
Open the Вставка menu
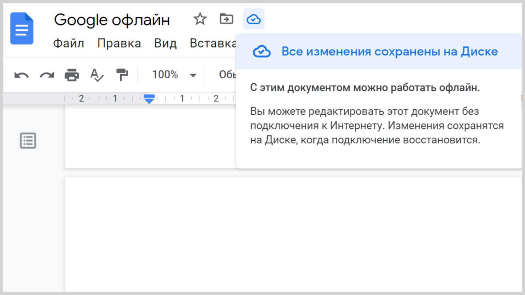tap(213, 43)
